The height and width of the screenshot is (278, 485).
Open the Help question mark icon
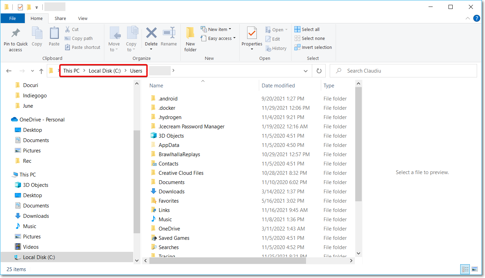[477, 18]
